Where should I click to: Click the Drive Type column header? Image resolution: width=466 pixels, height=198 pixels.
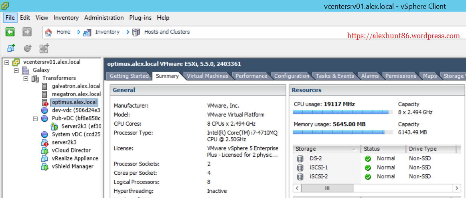coord(431,149)
